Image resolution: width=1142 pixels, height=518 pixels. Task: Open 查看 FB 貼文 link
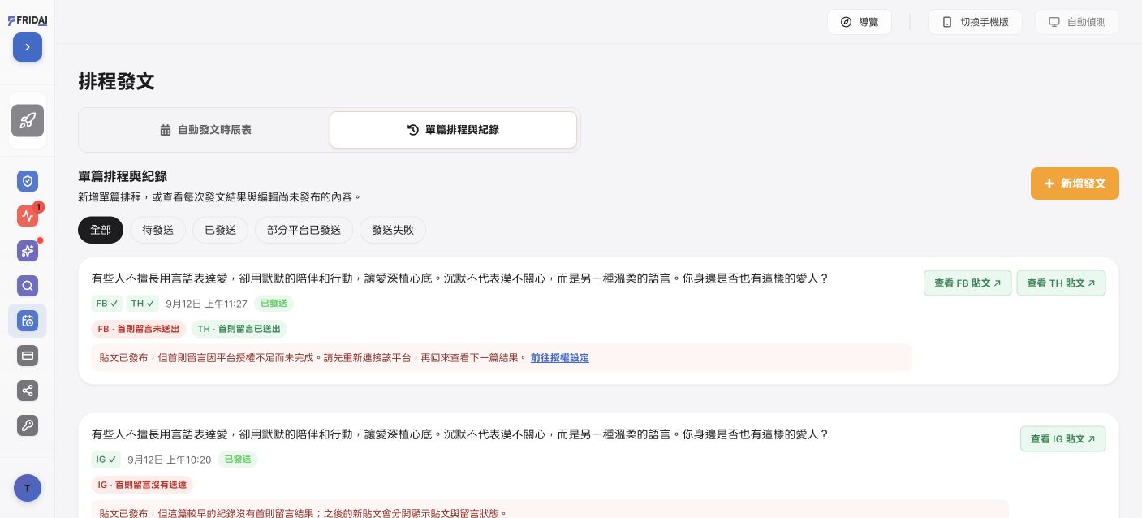click(967, 283)
